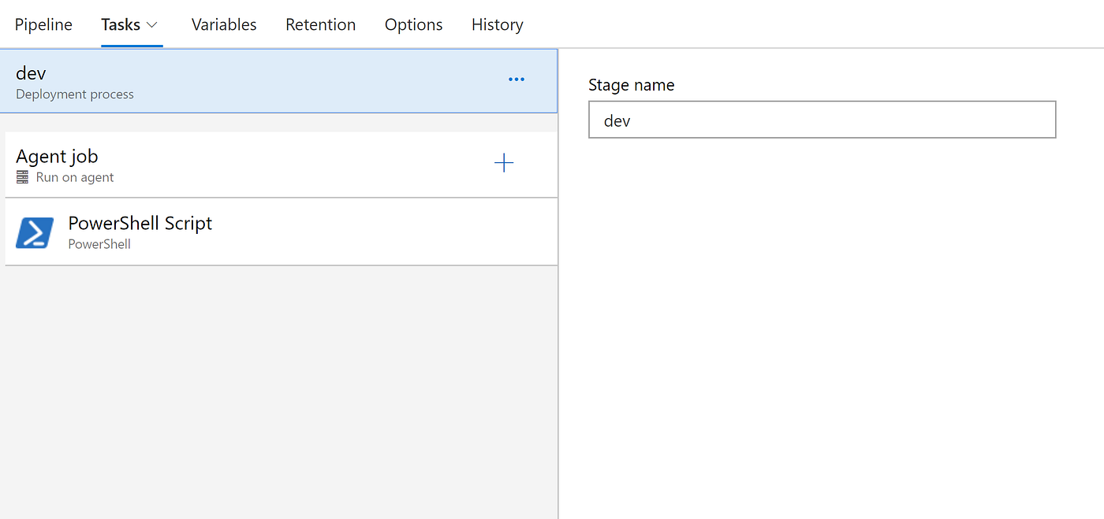Switch to the Tasks tab

coord(121,25)
